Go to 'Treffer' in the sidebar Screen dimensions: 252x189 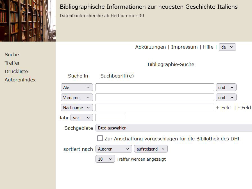tap(12, 63)
